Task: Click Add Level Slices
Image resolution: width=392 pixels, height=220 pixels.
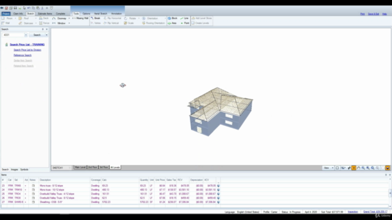Action: pyautogui.click(x=202, y=18)
